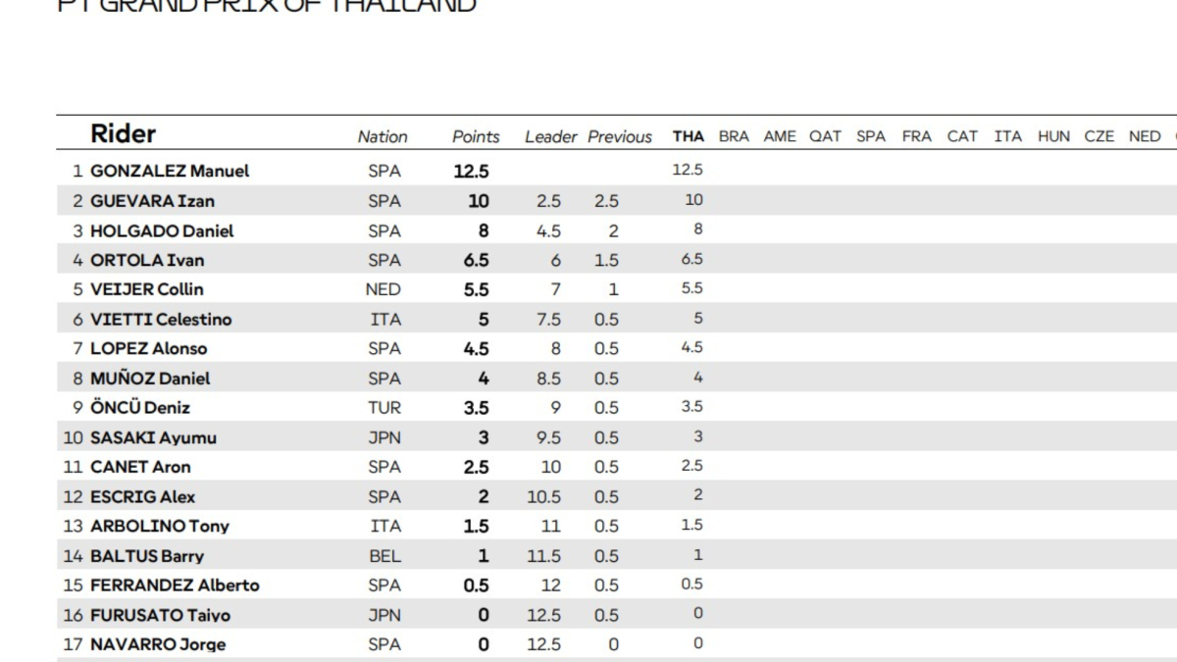Select rider NAVARRO Jorge

(158, 645)
